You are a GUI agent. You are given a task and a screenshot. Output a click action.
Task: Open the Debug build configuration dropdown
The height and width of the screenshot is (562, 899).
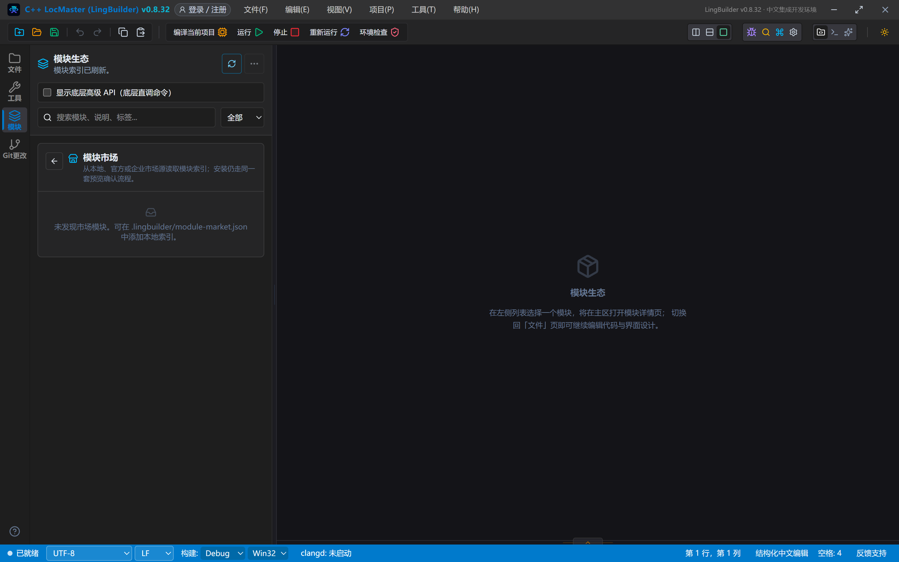tap(223, 553)
